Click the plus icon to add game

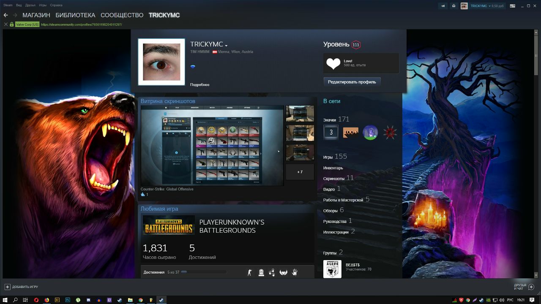coord(7,287)
